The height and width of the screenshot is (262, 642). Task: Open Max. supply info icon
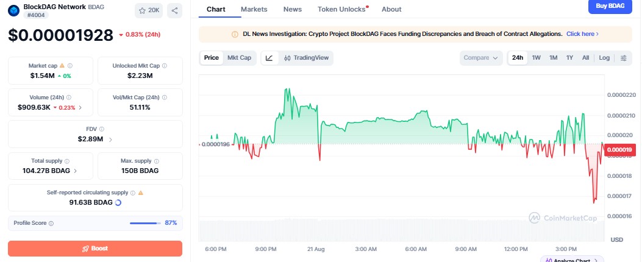(x=157, y=161)
